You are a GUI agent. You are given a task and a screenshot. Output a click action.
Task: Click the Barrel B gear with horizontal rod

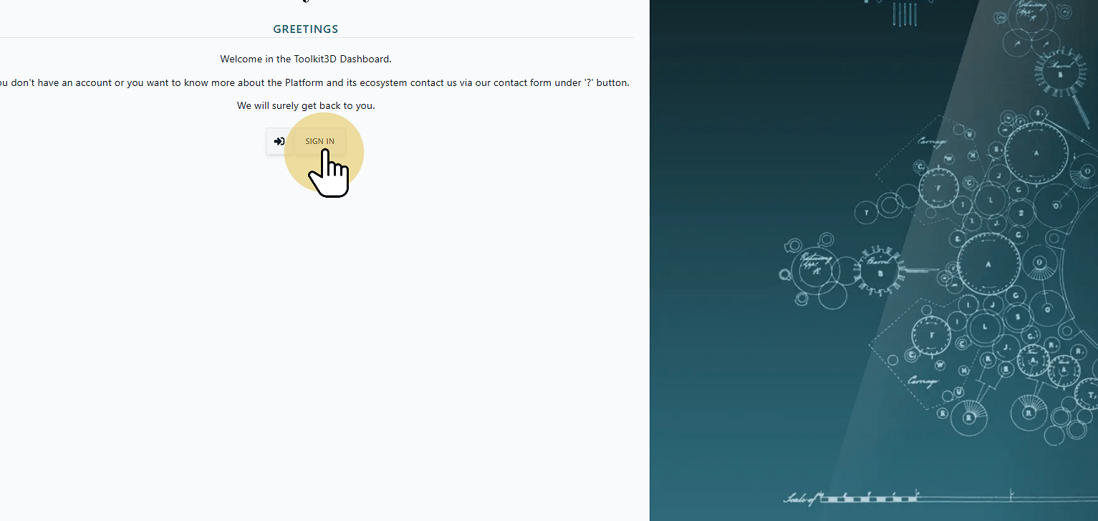coord(881,272)
